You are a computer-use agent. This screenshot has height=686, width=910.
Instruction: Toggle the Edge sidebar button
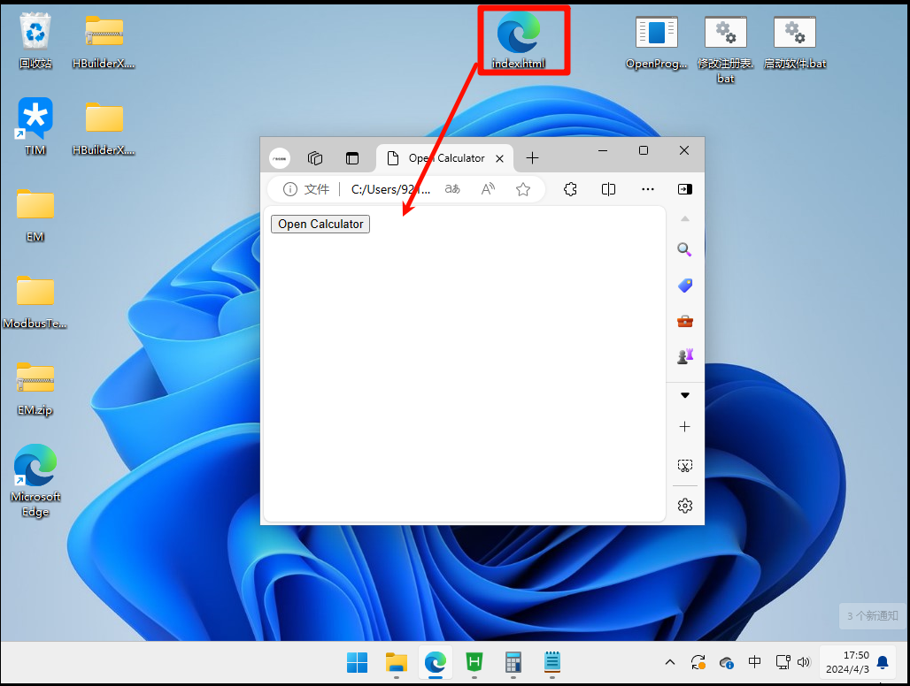(x=685, y=189)
